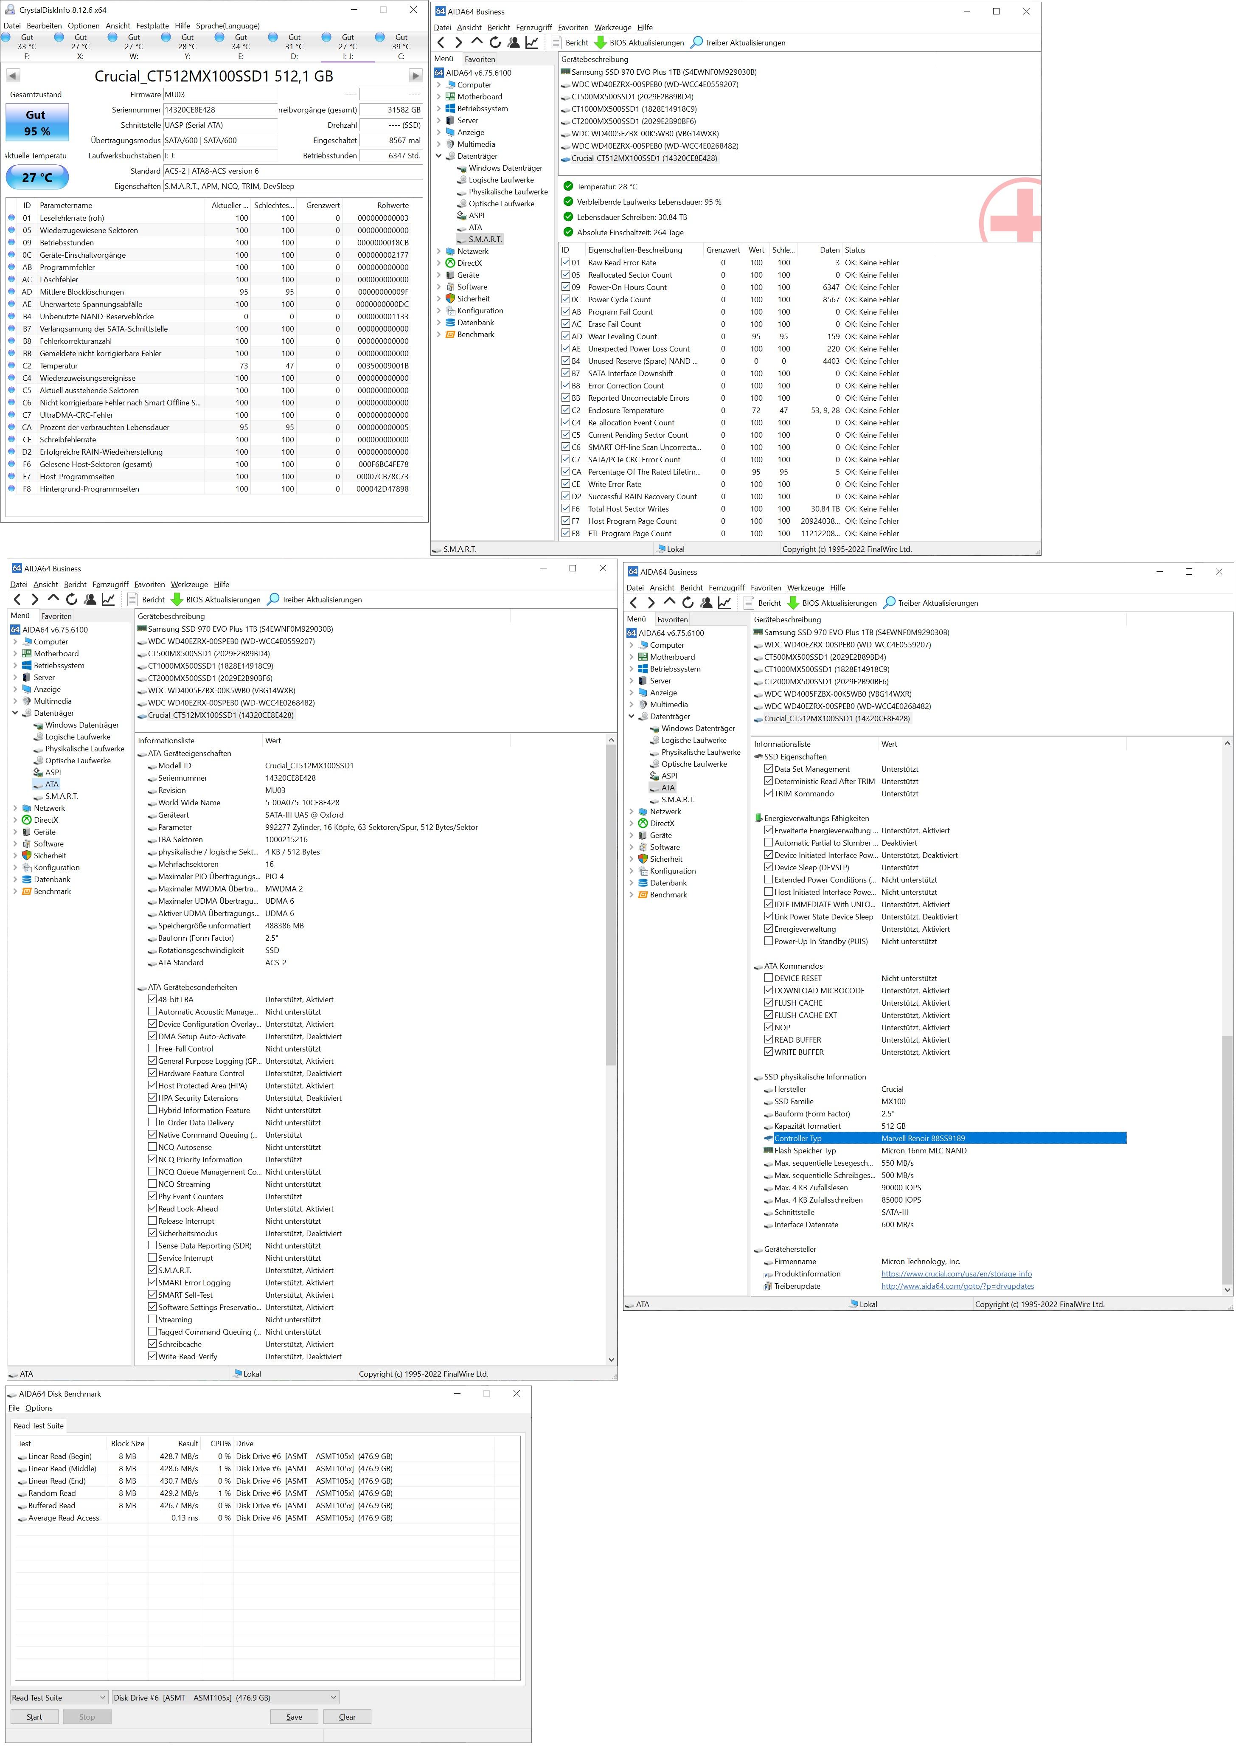Click the forward arrow in the ATA Geräteeigenschaften window
The height and width of the screenshot is (1754, 1241).
coord(35,600)
